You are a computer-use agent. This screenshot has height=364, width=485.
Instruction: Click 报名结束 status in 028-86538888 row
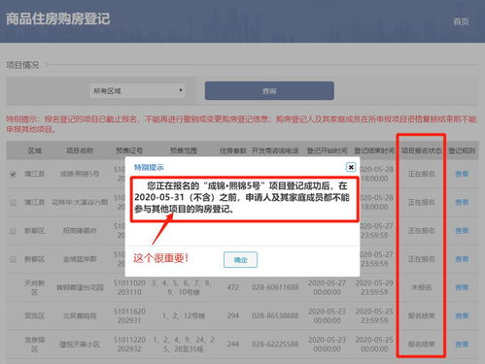421,315
